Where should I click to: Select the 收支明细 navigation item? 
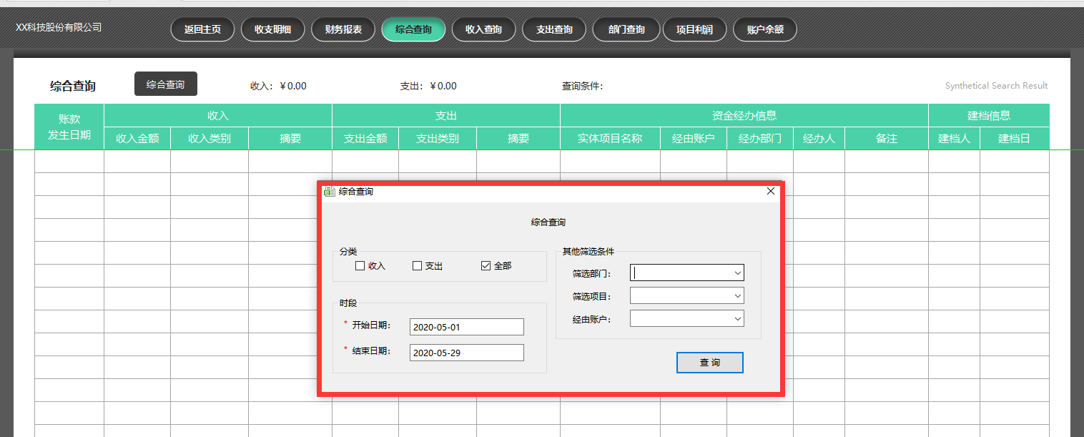(272, 29)
